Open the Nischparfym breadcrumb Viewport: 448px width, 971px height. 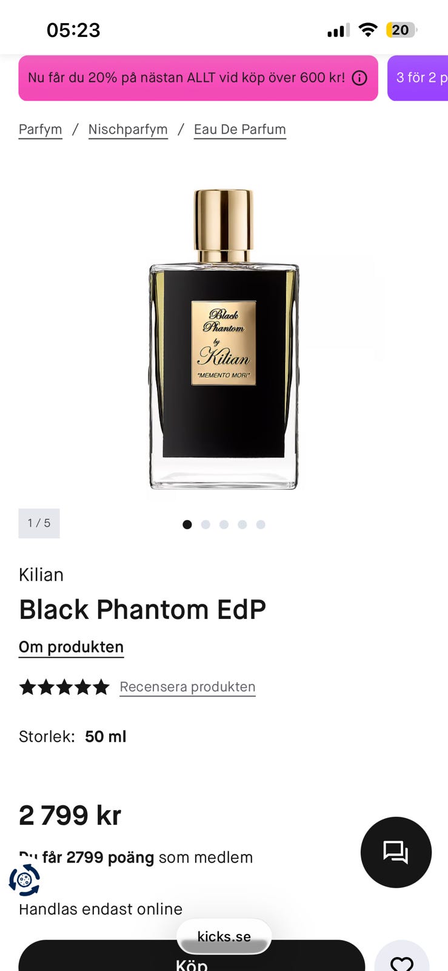click(x=128, y=129)
